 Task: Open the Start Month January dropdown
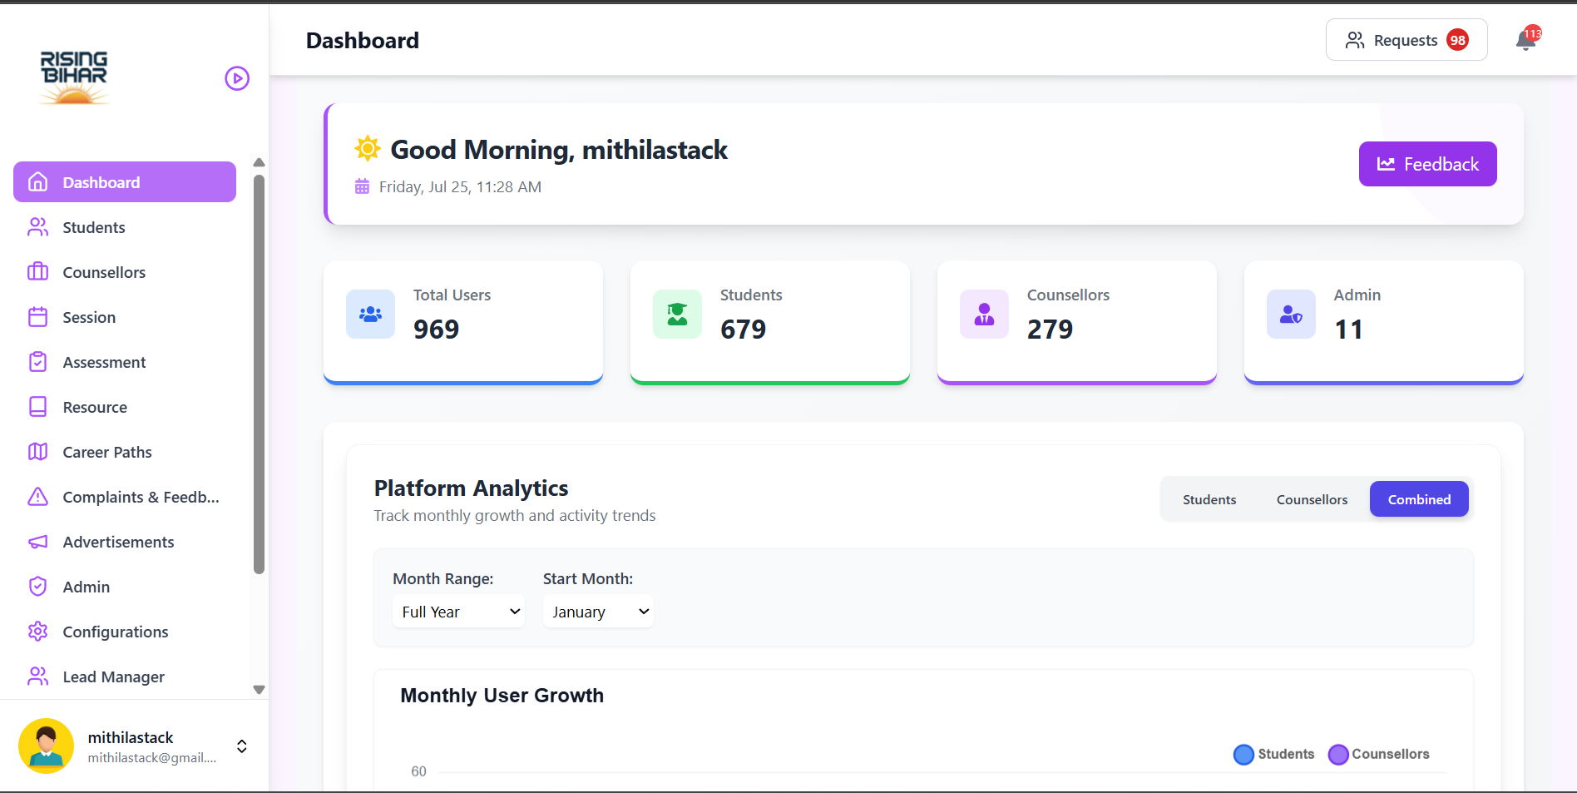tap(598, 612)
